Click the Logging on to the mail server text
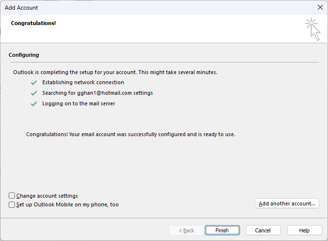328x241 pixels. tap(78, 103)
